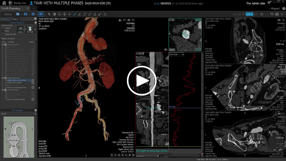The height and width of the screenshot is (161, 286).
Task: Toggle the Wall checkbox
Action: [3, 31]
